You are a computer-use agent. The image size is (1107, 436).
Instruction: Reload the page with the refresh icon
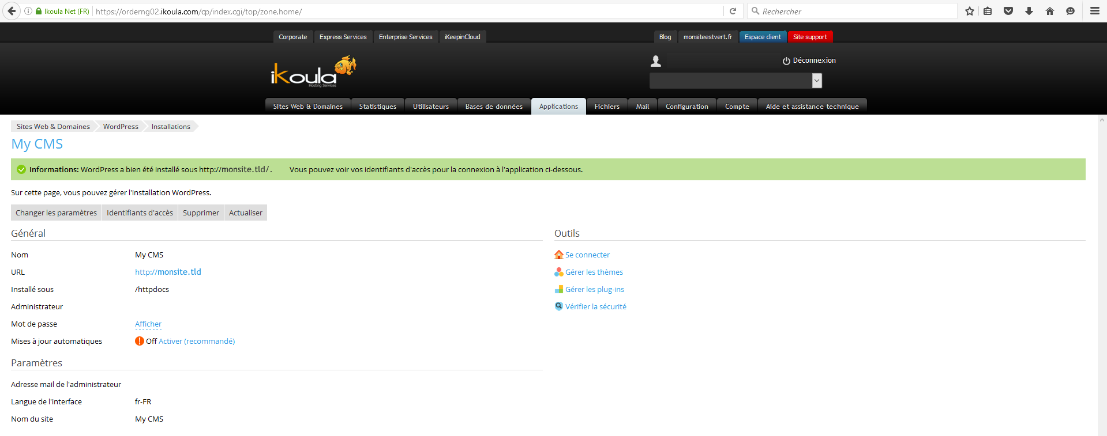[x=733, y=11]
